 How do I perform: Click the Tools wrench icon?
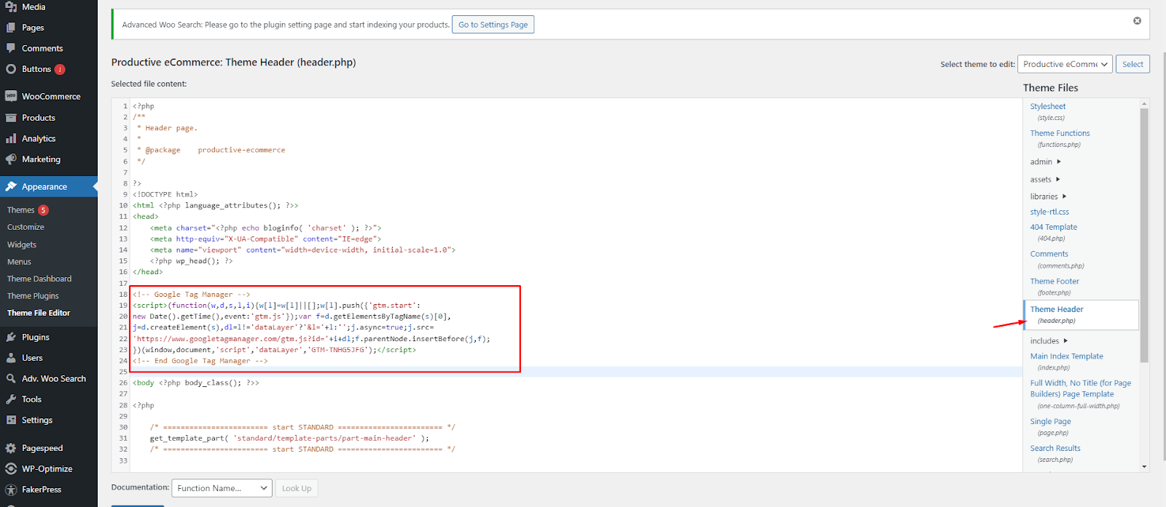(11, 399)
